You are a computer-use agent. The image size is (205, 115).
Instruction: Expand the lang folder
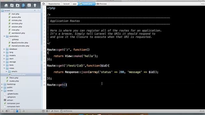[x=4, y=52]
